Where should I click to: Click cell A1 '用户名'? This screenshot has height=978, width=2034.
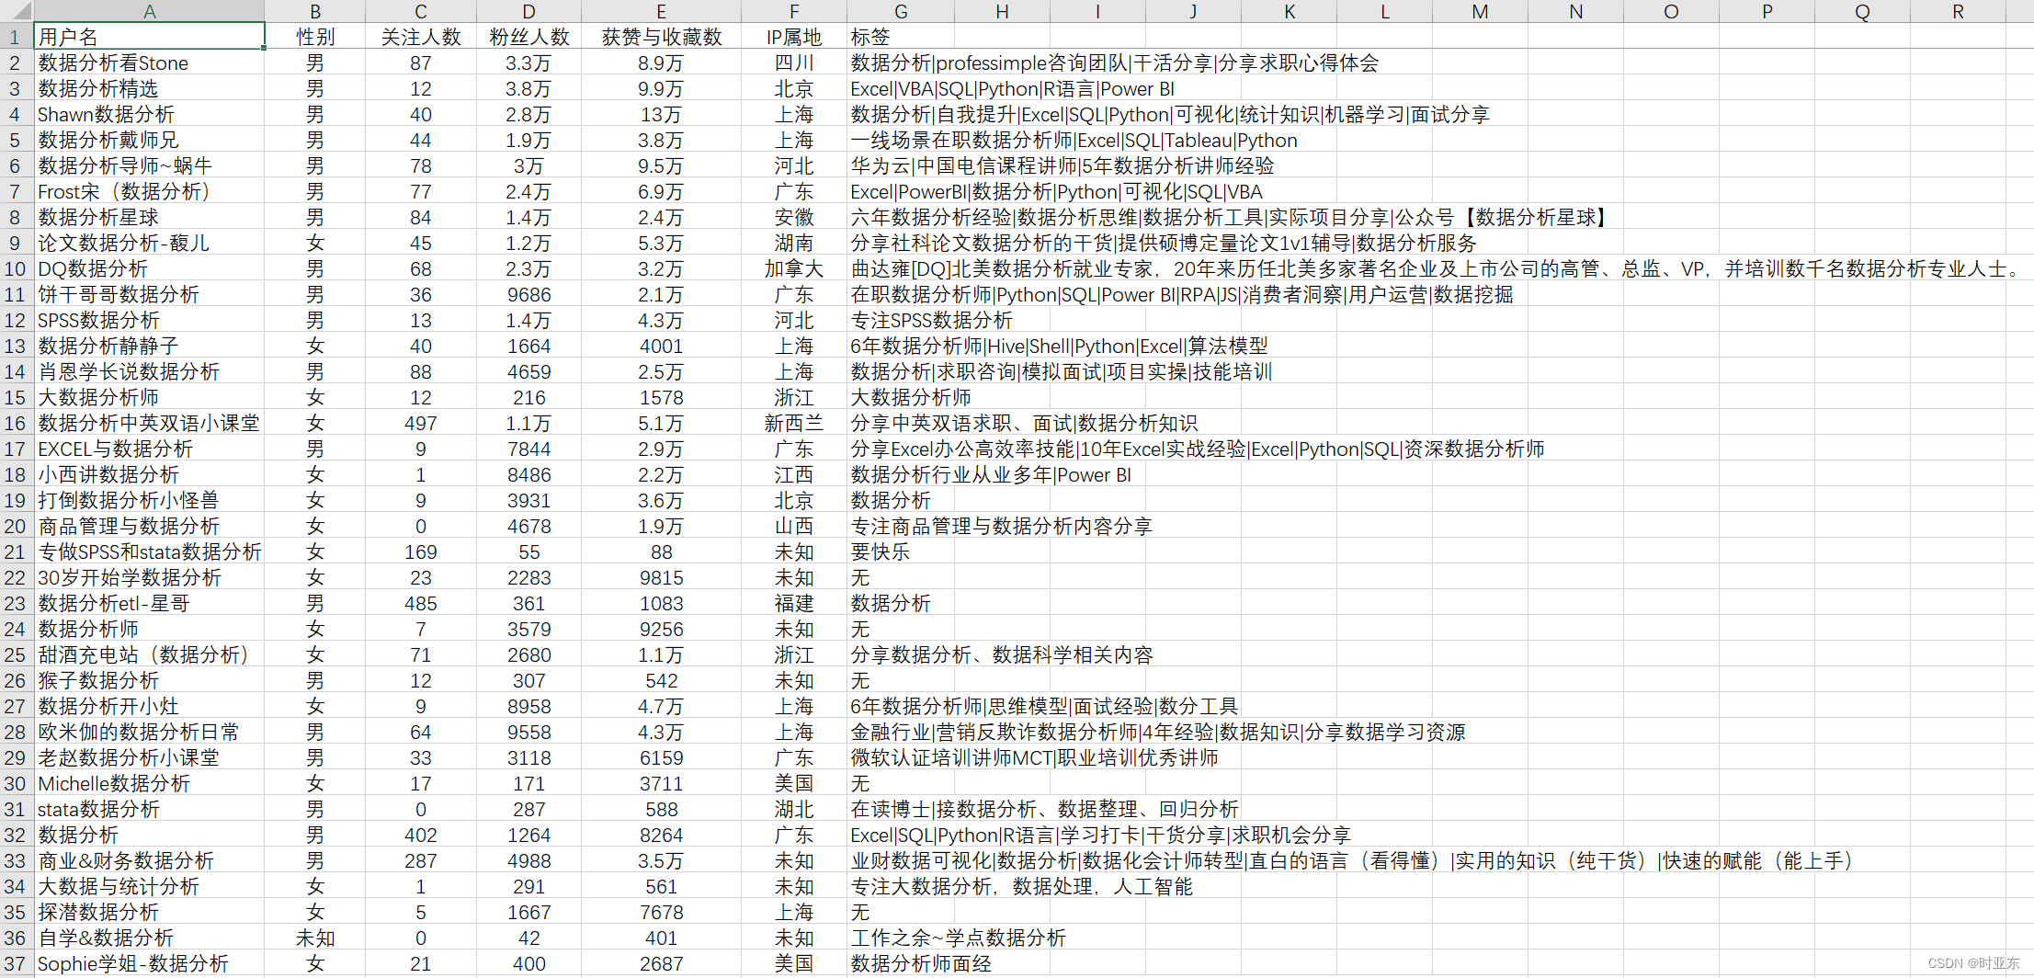click(x=149, y=37)
